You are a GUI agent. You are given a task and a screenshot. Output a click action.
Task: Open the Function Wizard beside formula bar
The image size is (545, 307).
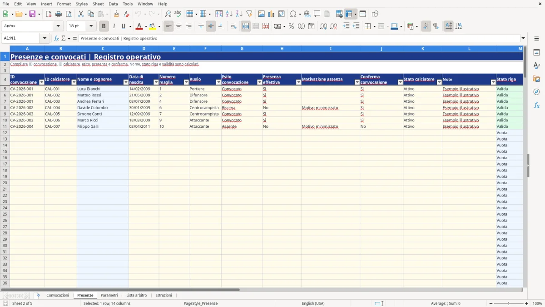point(56,39)
